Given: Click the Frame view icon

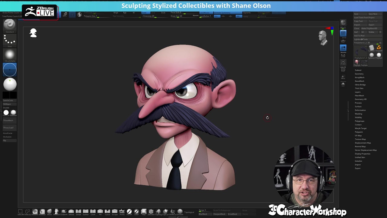Looking at the screenshot, I should 343,63.
